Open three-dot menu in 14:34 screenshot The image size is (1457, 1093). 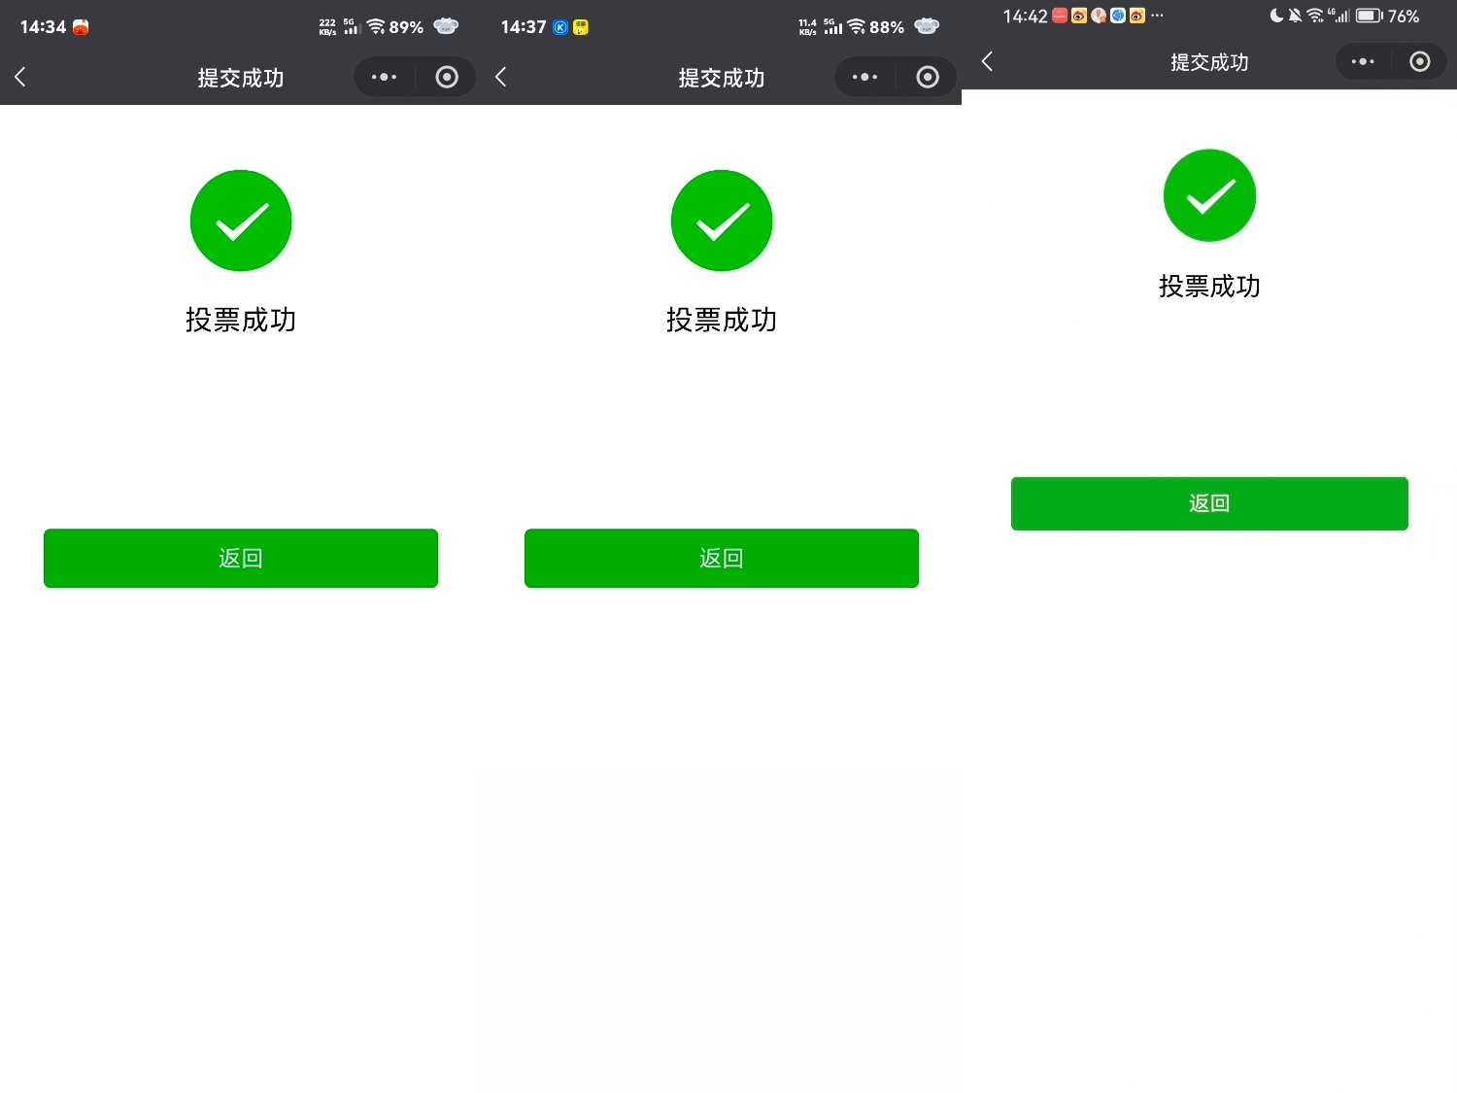pyautogui.click(x=384, y=77)
